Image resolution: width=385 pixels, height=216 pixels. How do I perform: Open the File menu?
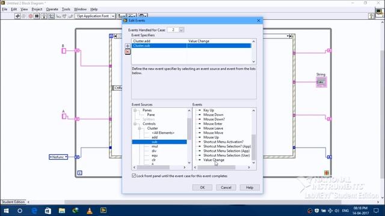(x=5, y=10)
